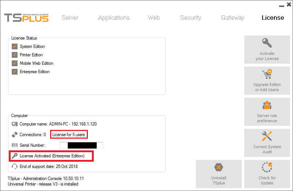This screenshot has width=293, height=191.
Task: Select the Gateway tab
Action: pyautogui.click(x=233, y=18)
